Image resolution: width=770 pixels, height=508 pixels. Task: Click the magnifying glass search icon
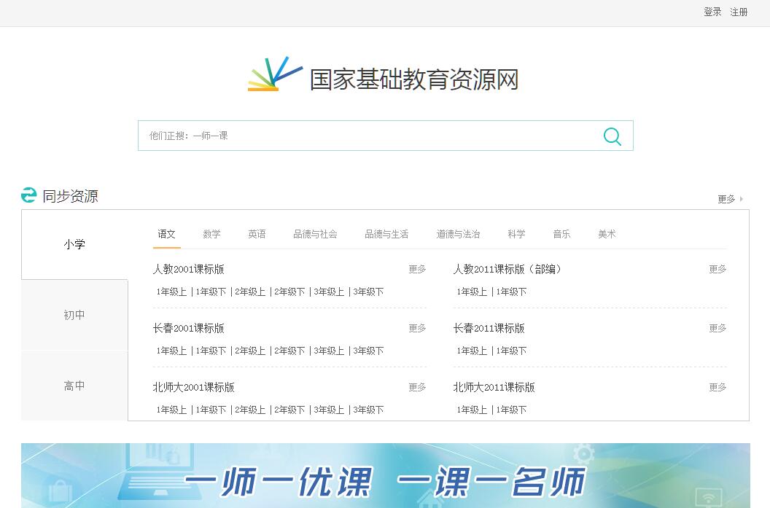[x=612, y=136]
